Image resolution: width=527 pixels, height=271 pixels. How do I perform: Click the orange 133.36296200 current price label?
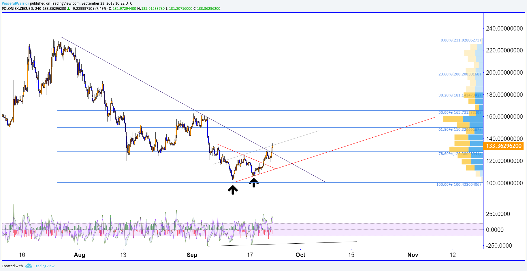(x=504, y=146)
